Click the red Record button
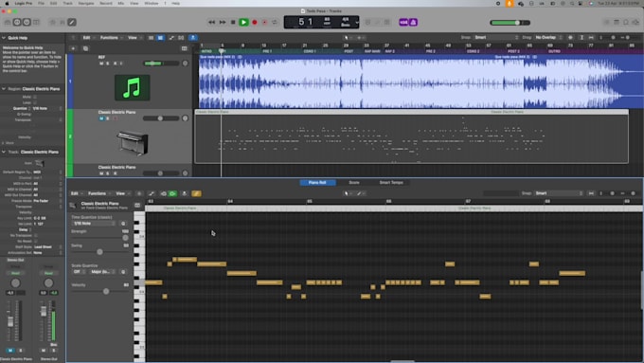The width and height of the screenshot is (644, 363). click(255, 22)
